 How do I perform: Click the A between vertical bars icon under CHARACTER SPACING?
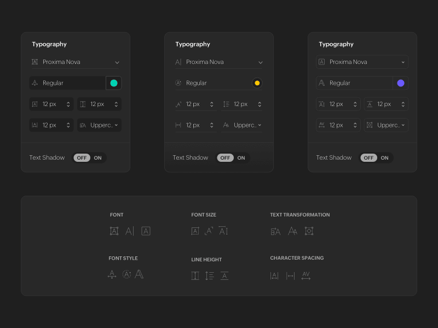pos(274,276)
